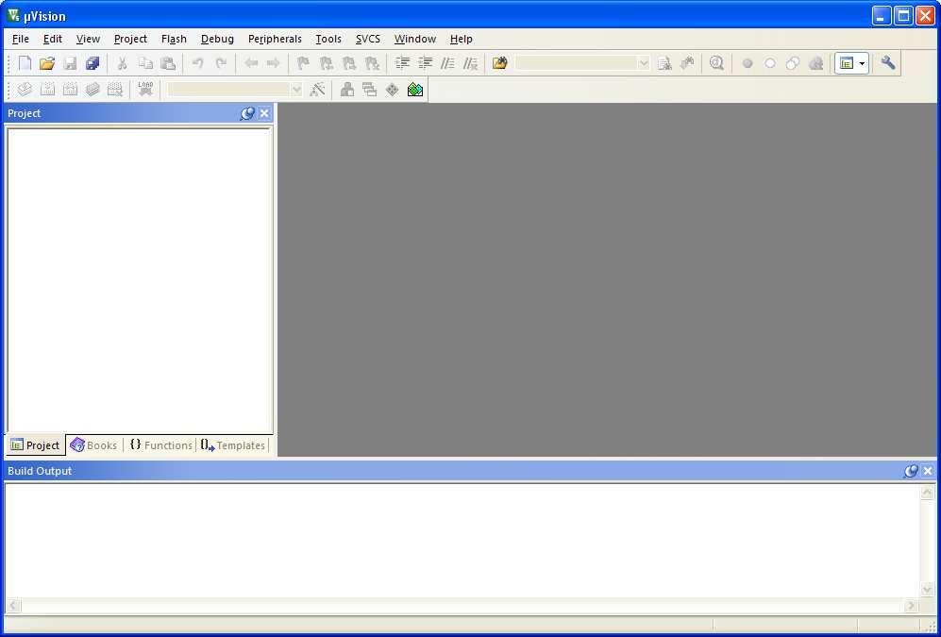This screenshot has height=637, width=941.
Task: Switch to the Functions tab
Action: coord(160,445)
